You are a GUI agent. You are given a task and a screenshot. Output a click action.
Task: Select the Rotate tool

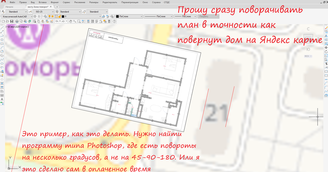pos(326,52)
